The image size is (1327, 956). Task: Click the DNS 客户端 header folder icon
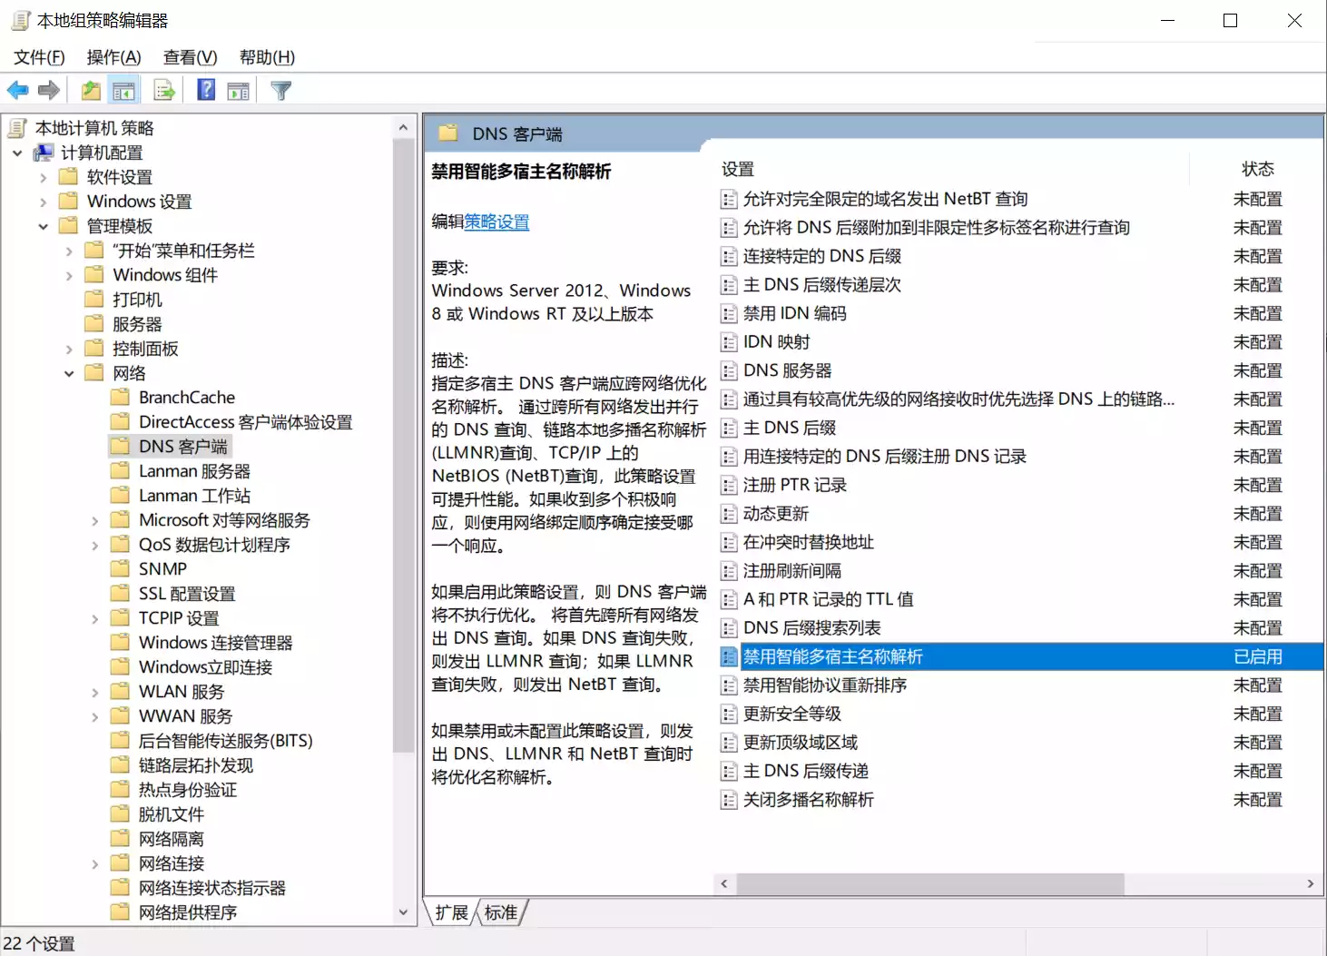click(447, 133)
